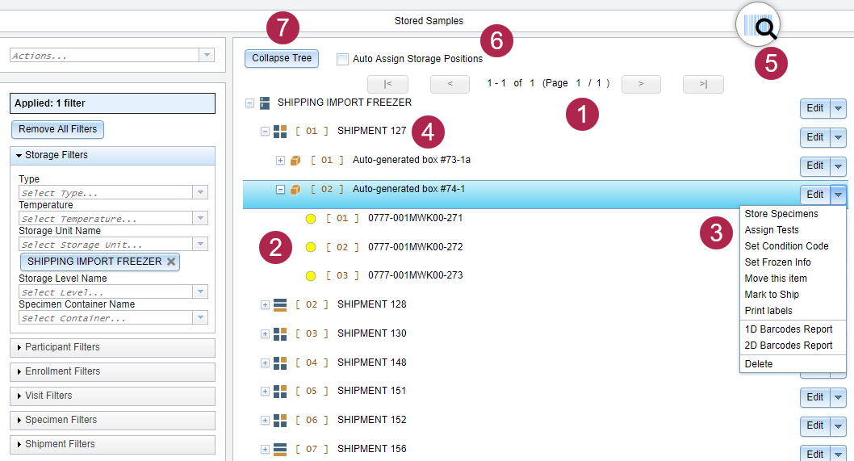The height and width of the screenshot is (461, 854).
Task: Open the Select Container dropdown
Action: (x=200, y=317)
